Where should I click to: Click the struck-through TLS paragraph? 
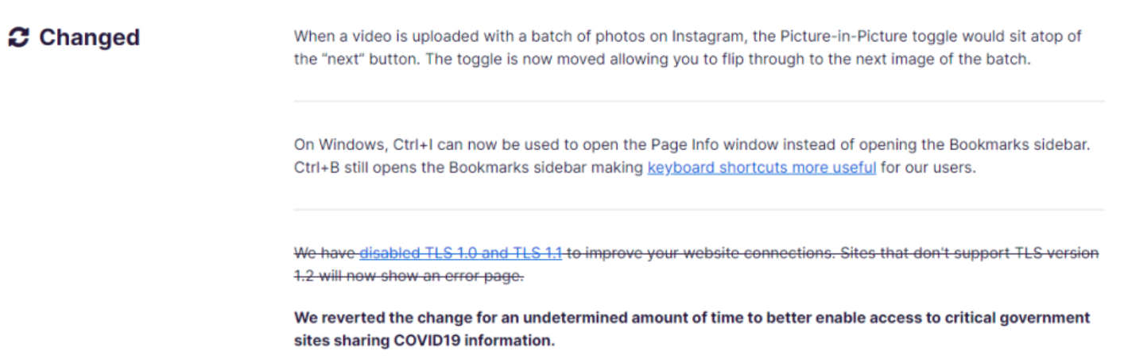(696, 264)
